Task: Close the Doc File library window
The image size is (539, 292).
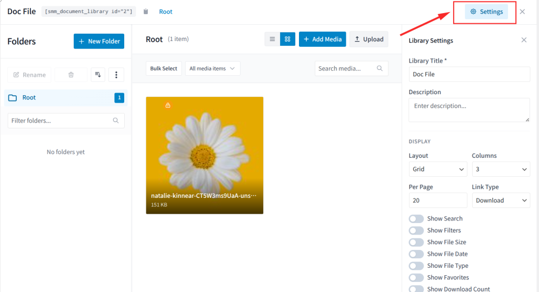Action: point(522,12)
